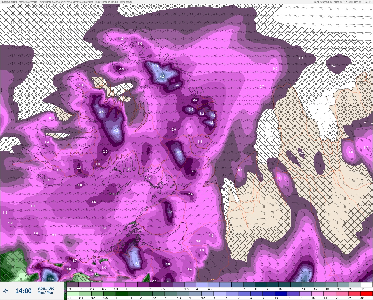The width and height of the screenshot is (373, 300).
Task: Click the 2.6 precipitation value on the map
Action: [194, 171]
